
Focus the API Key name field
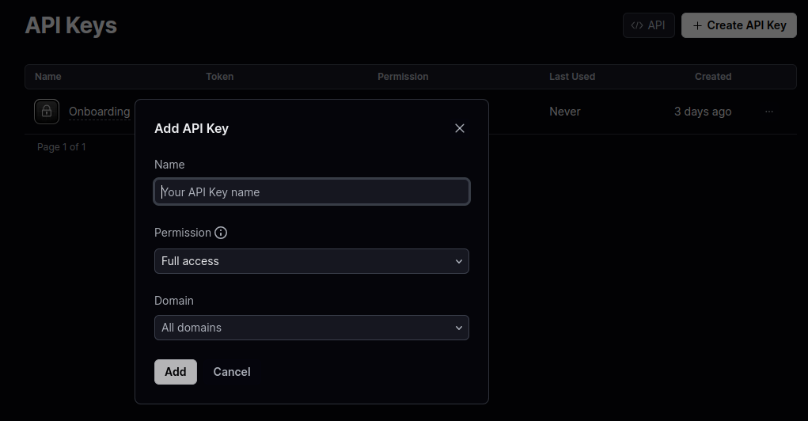tap(312, 192)
